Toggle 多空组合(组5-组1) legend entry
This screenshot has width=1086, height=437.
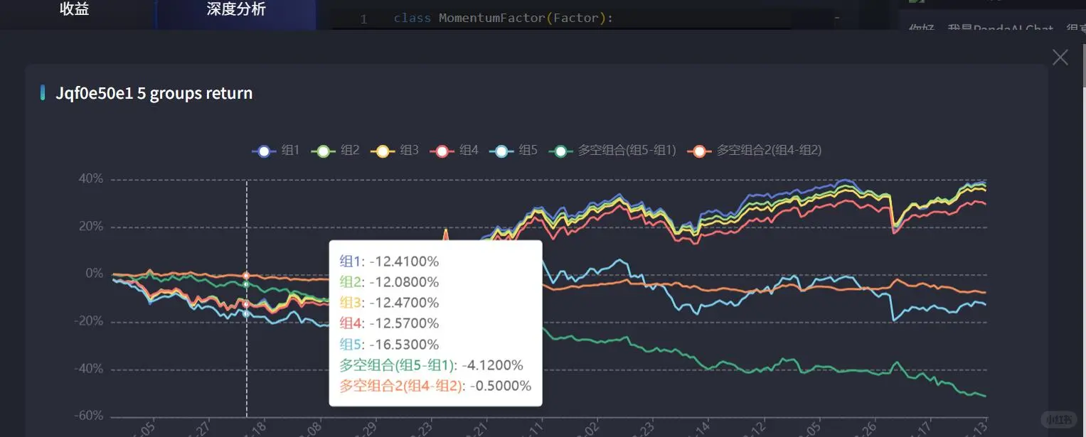point(612,151)
